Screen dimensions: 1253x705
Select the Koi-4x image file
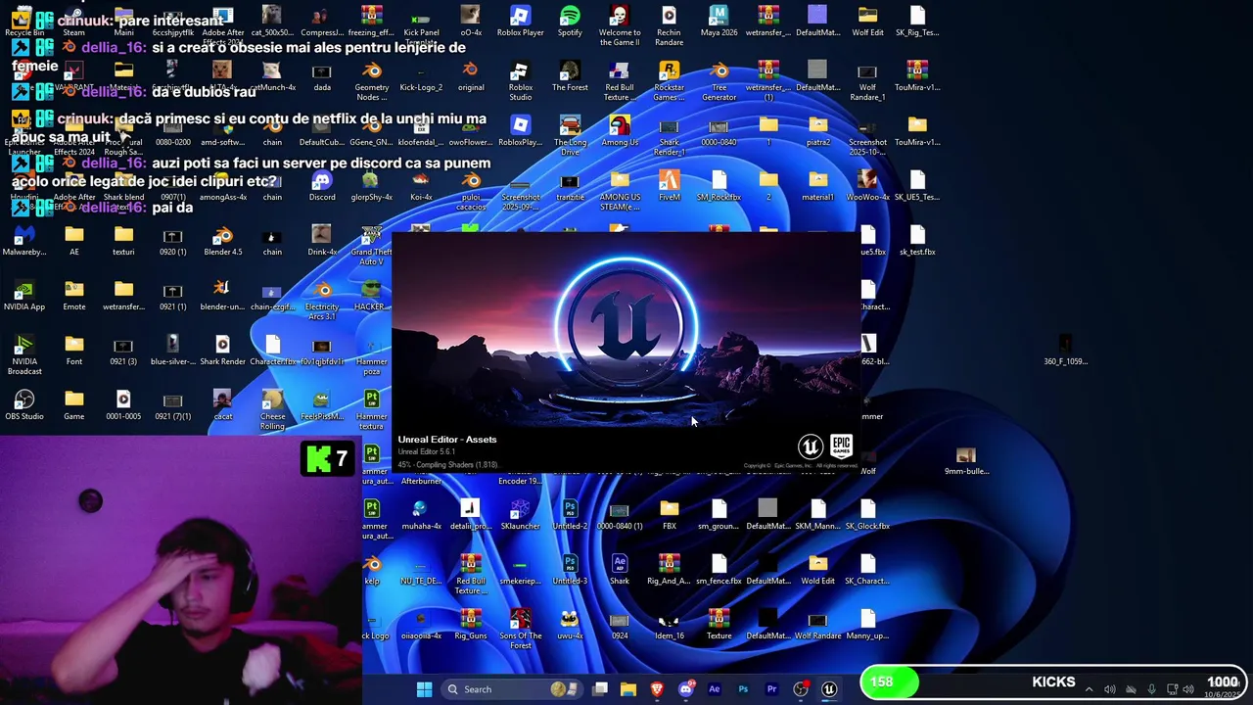(421, 186)
